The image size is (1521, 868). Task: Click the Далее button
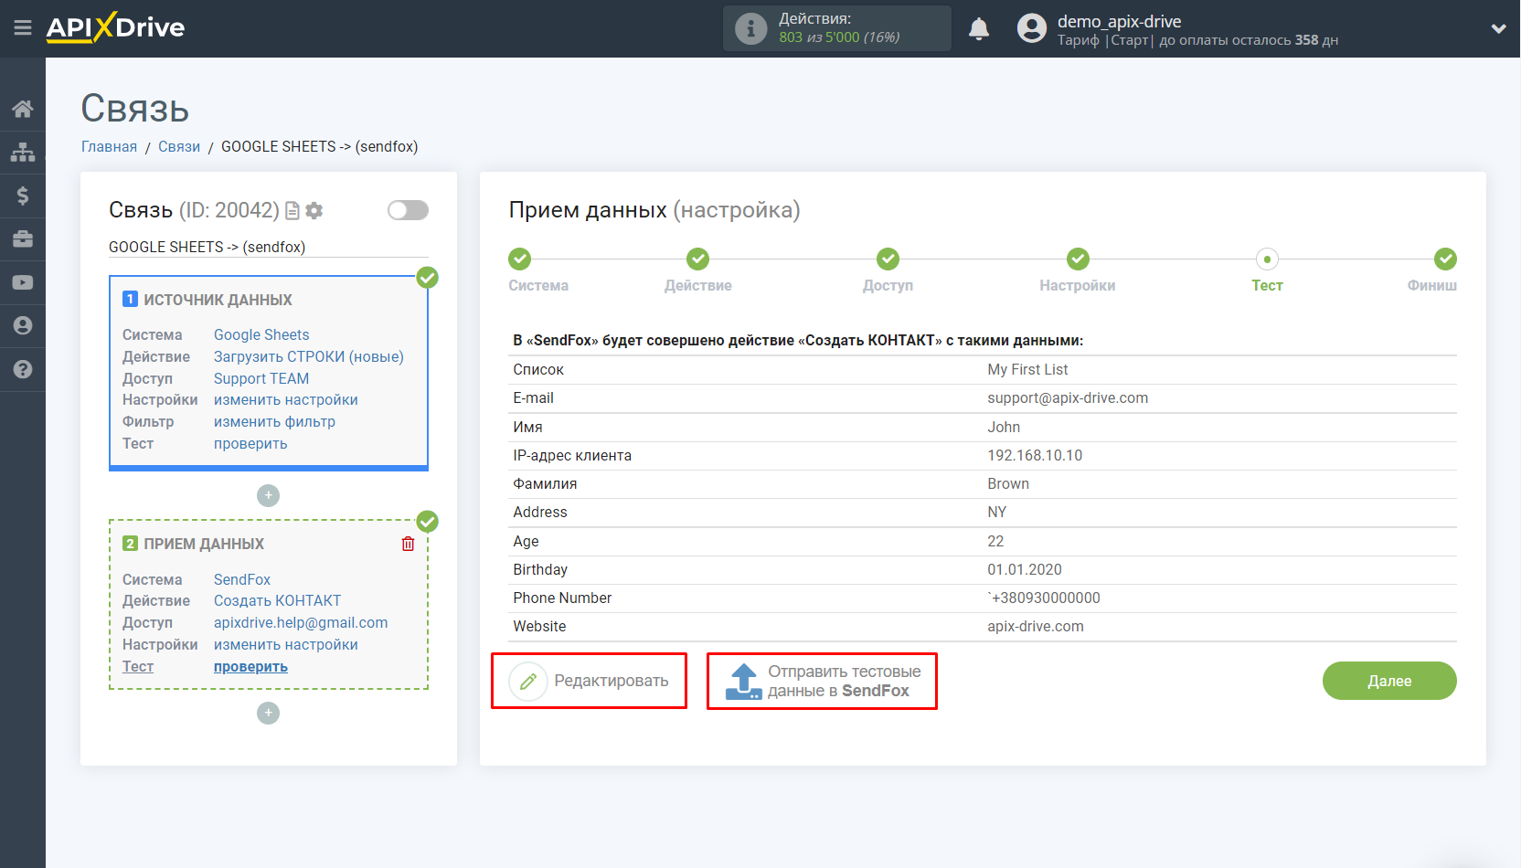1389,681
